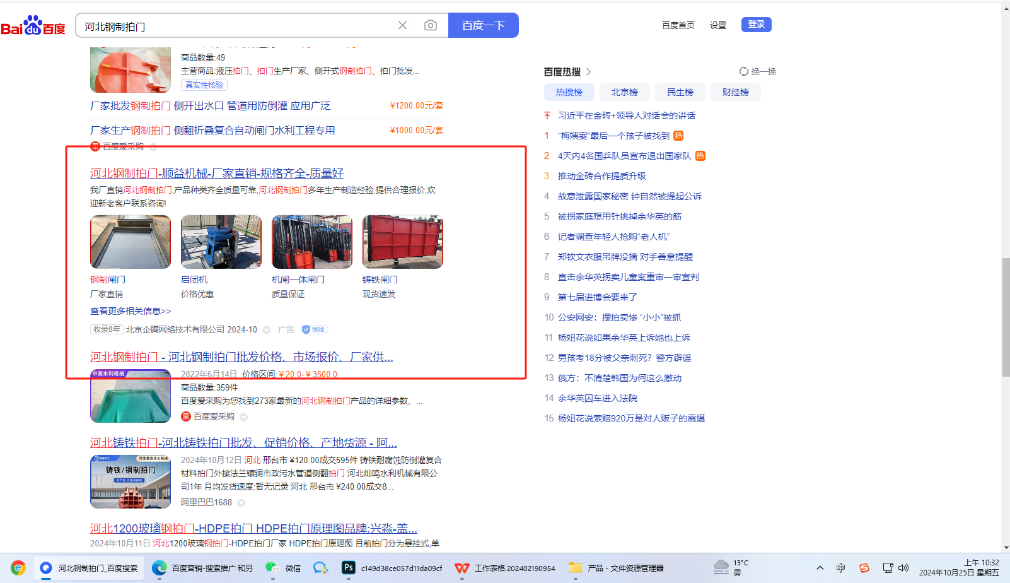
Task: Open the 产品 File Explorer taskbar window
Action: [617, 568]
